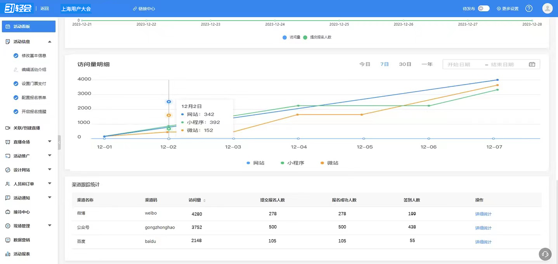Viewport: 558px width, 264px height.
Task: Select the 30日 time range tab
Action: tap(405, 64)
